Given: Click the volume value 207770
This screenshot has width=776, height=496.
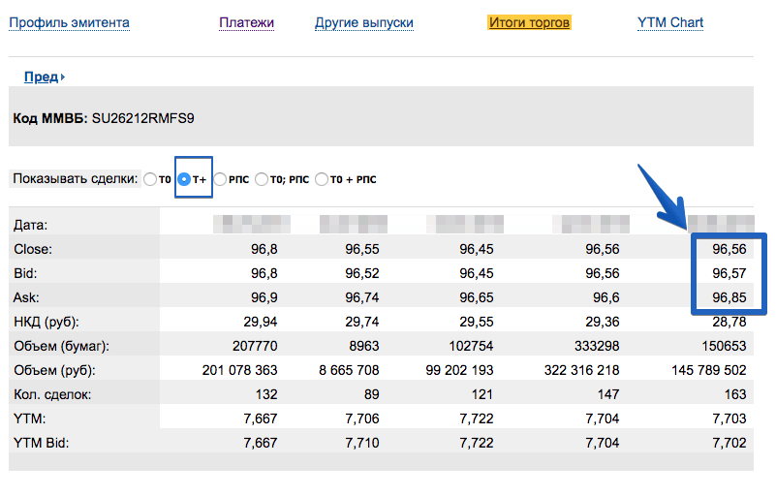Looking at the screenshot, I should [x=255, y=346].
